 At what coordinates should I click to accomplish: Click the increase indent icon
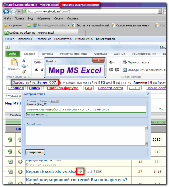click(x=117, y=70)
